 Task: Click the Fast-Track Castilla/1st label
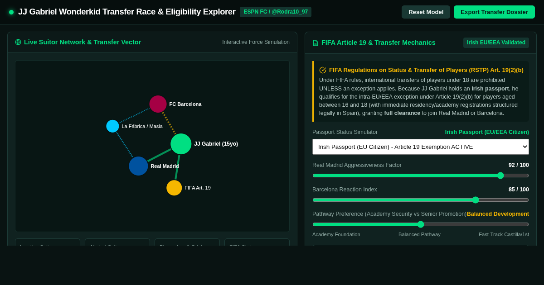[x=504, y=234]
